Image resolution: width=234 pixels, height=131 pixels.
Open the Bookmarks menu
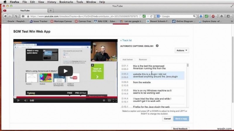click(66, 2)
